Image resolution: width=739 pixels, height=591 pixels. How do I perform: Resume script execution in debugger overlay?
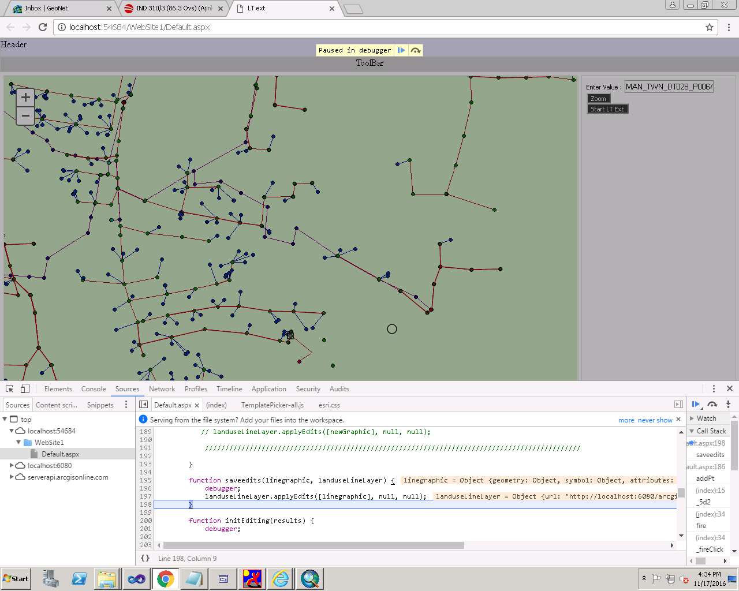tap(401, 50)
